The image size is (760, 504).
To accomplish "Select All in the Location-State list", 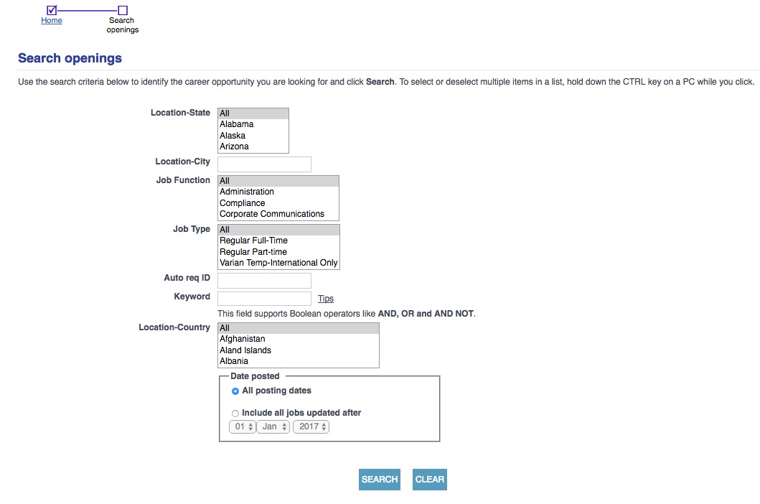I will click(x=253, y=113).
